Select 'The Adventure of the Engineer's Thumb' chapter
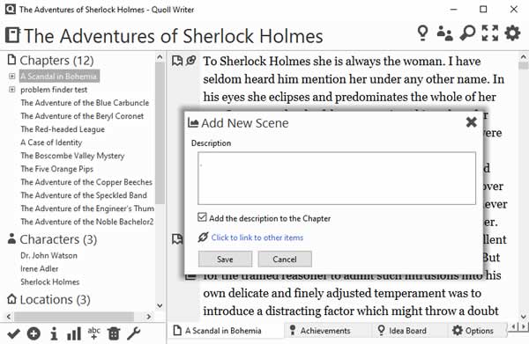529x344 pixels. click(x=87, y=209)
